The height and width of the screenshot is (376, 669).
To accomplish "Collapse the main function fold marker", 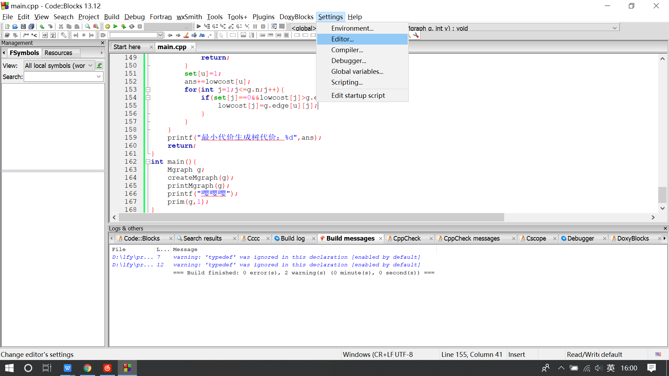I will [x=148, y=162].
